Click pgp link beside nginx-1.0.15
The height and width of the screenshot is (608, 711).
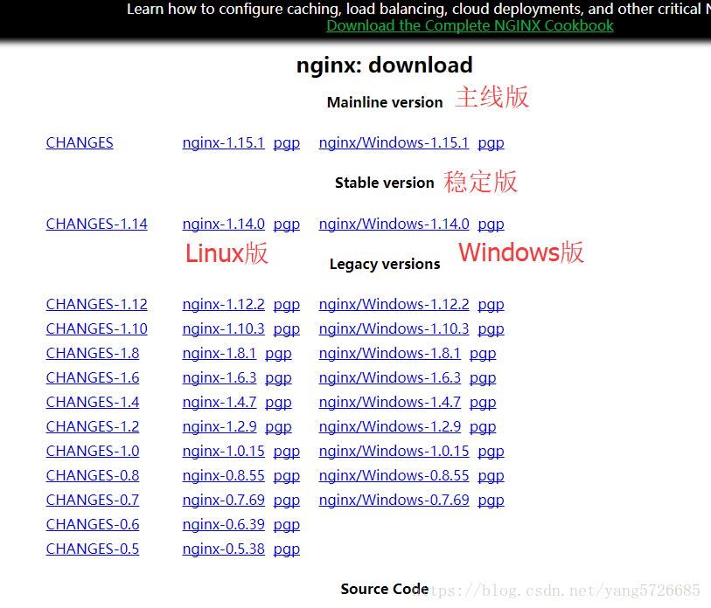click(x=287, y=453)
